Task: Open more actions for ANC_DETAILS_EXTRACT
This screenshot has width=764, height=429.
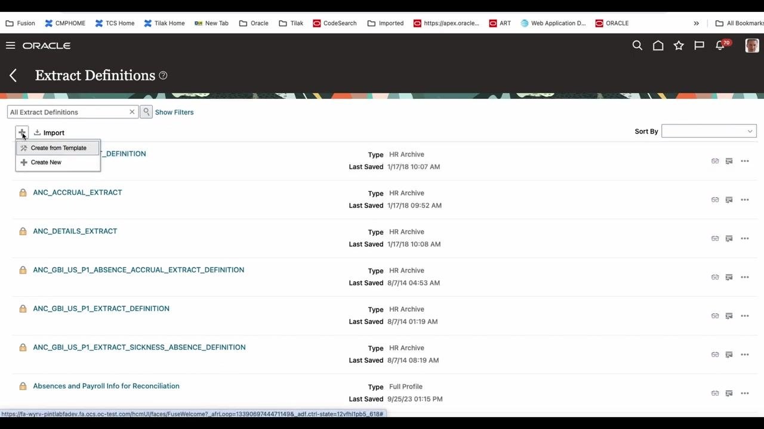Action: [745, 238]
